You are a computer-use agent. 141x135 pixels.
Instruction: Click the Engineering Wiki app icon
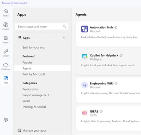click(85, 85)
